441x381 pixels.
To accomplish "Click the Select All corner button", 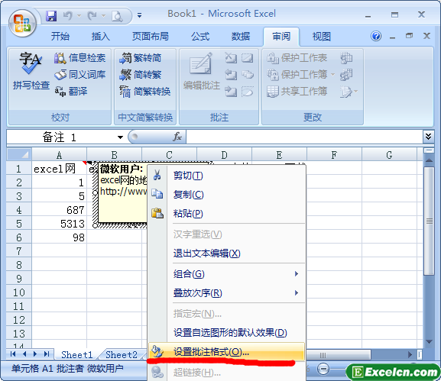I will click(19, 154).
